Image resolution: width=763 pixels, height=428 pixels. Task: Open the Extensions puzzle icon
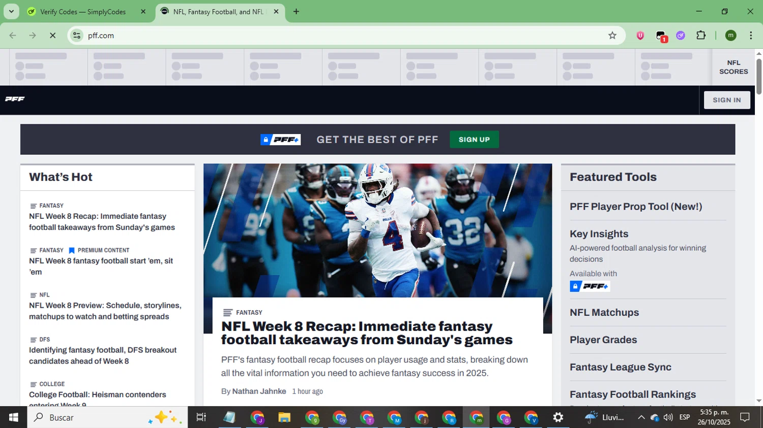tap(701, 36)
